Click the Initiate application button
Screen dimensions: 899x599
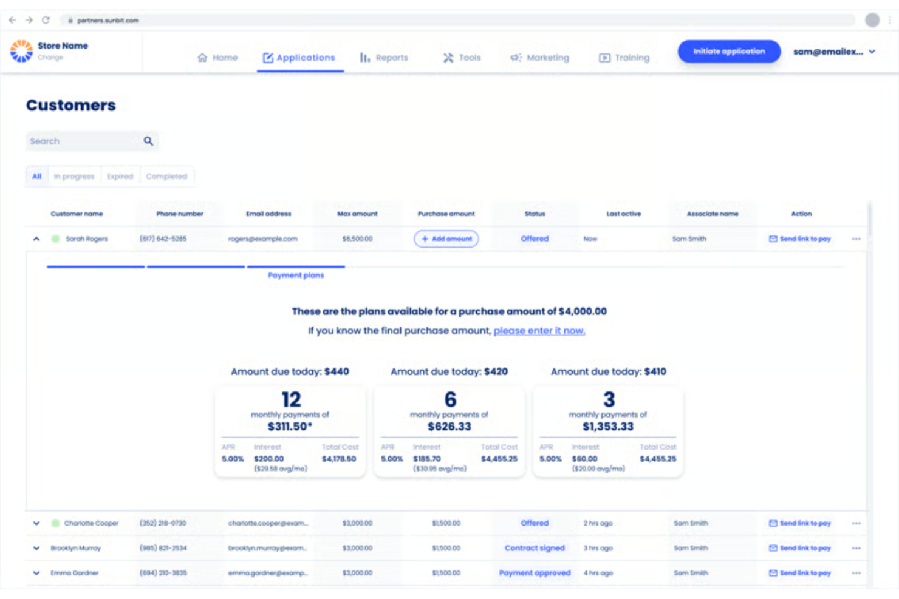click(x=728, y=51)
